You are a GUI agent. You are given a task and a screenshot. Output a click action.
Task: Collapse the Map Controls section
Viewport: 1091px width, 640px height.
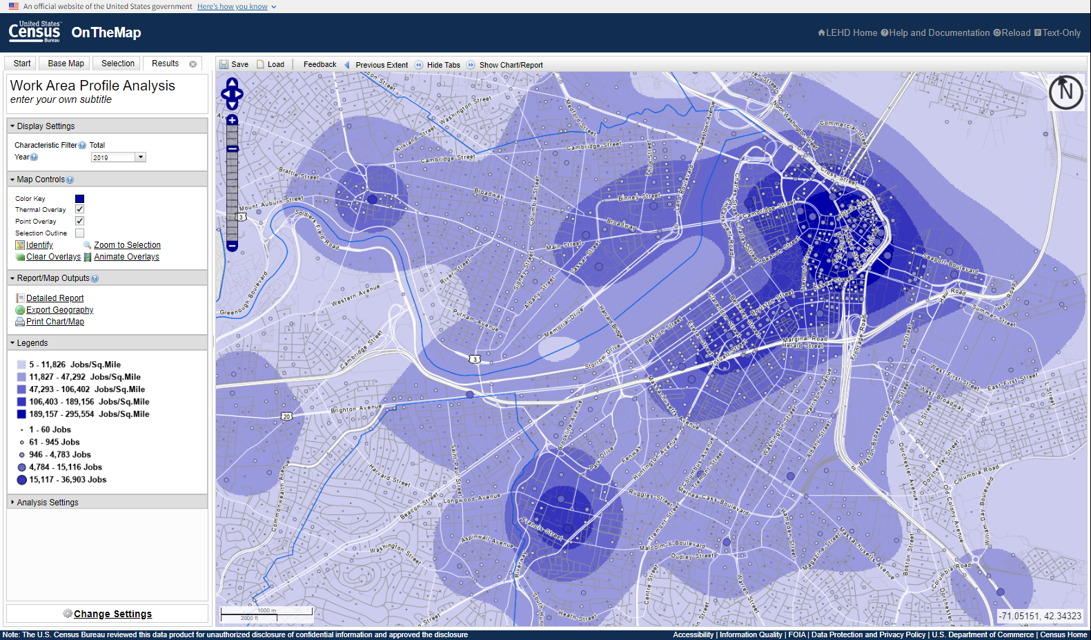pos(107,180)
